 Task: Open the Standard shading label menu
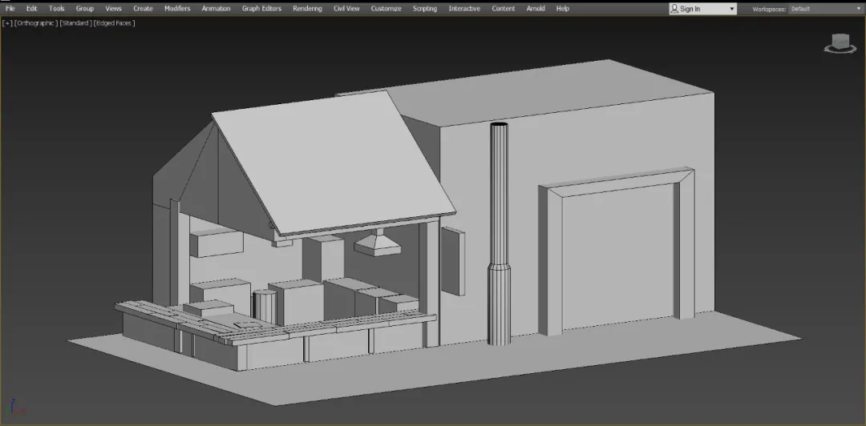(x=75, y=23)
